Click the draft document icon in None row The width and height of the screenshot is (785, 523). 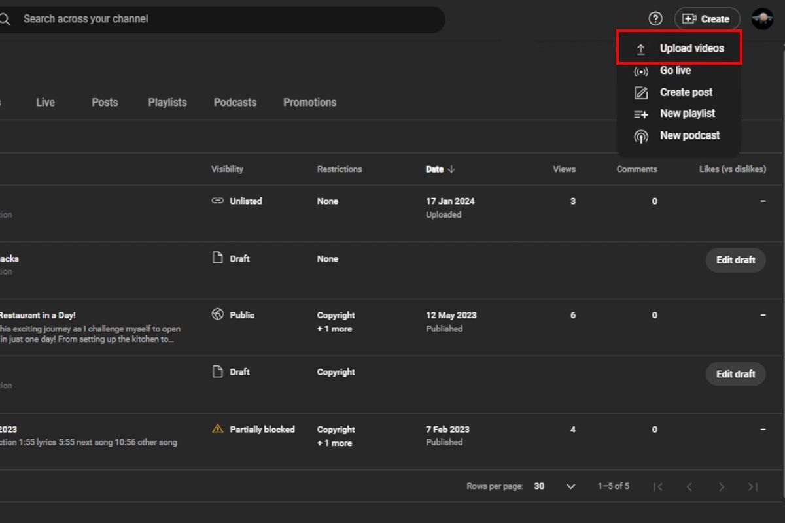click(218, 258)
